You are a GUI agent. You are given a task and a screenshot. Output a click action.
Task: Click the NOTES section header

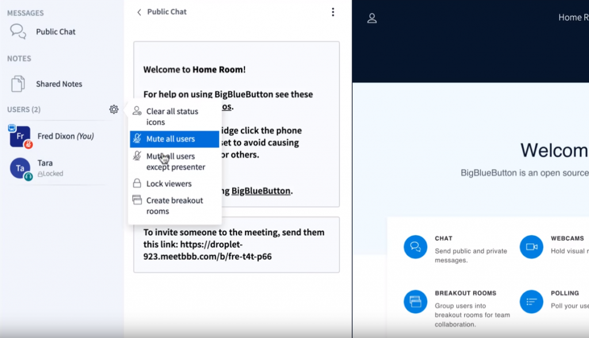click(x=19, y=59)
